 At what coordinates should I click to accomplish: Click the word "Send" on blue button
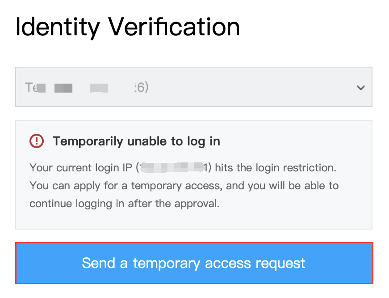98,263
